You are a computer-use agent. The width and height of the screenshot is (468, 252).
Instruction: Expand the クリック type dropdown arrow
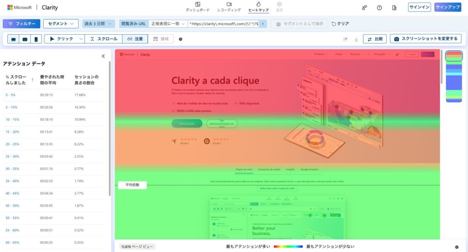pyautogui.click(x=81, y=39)
